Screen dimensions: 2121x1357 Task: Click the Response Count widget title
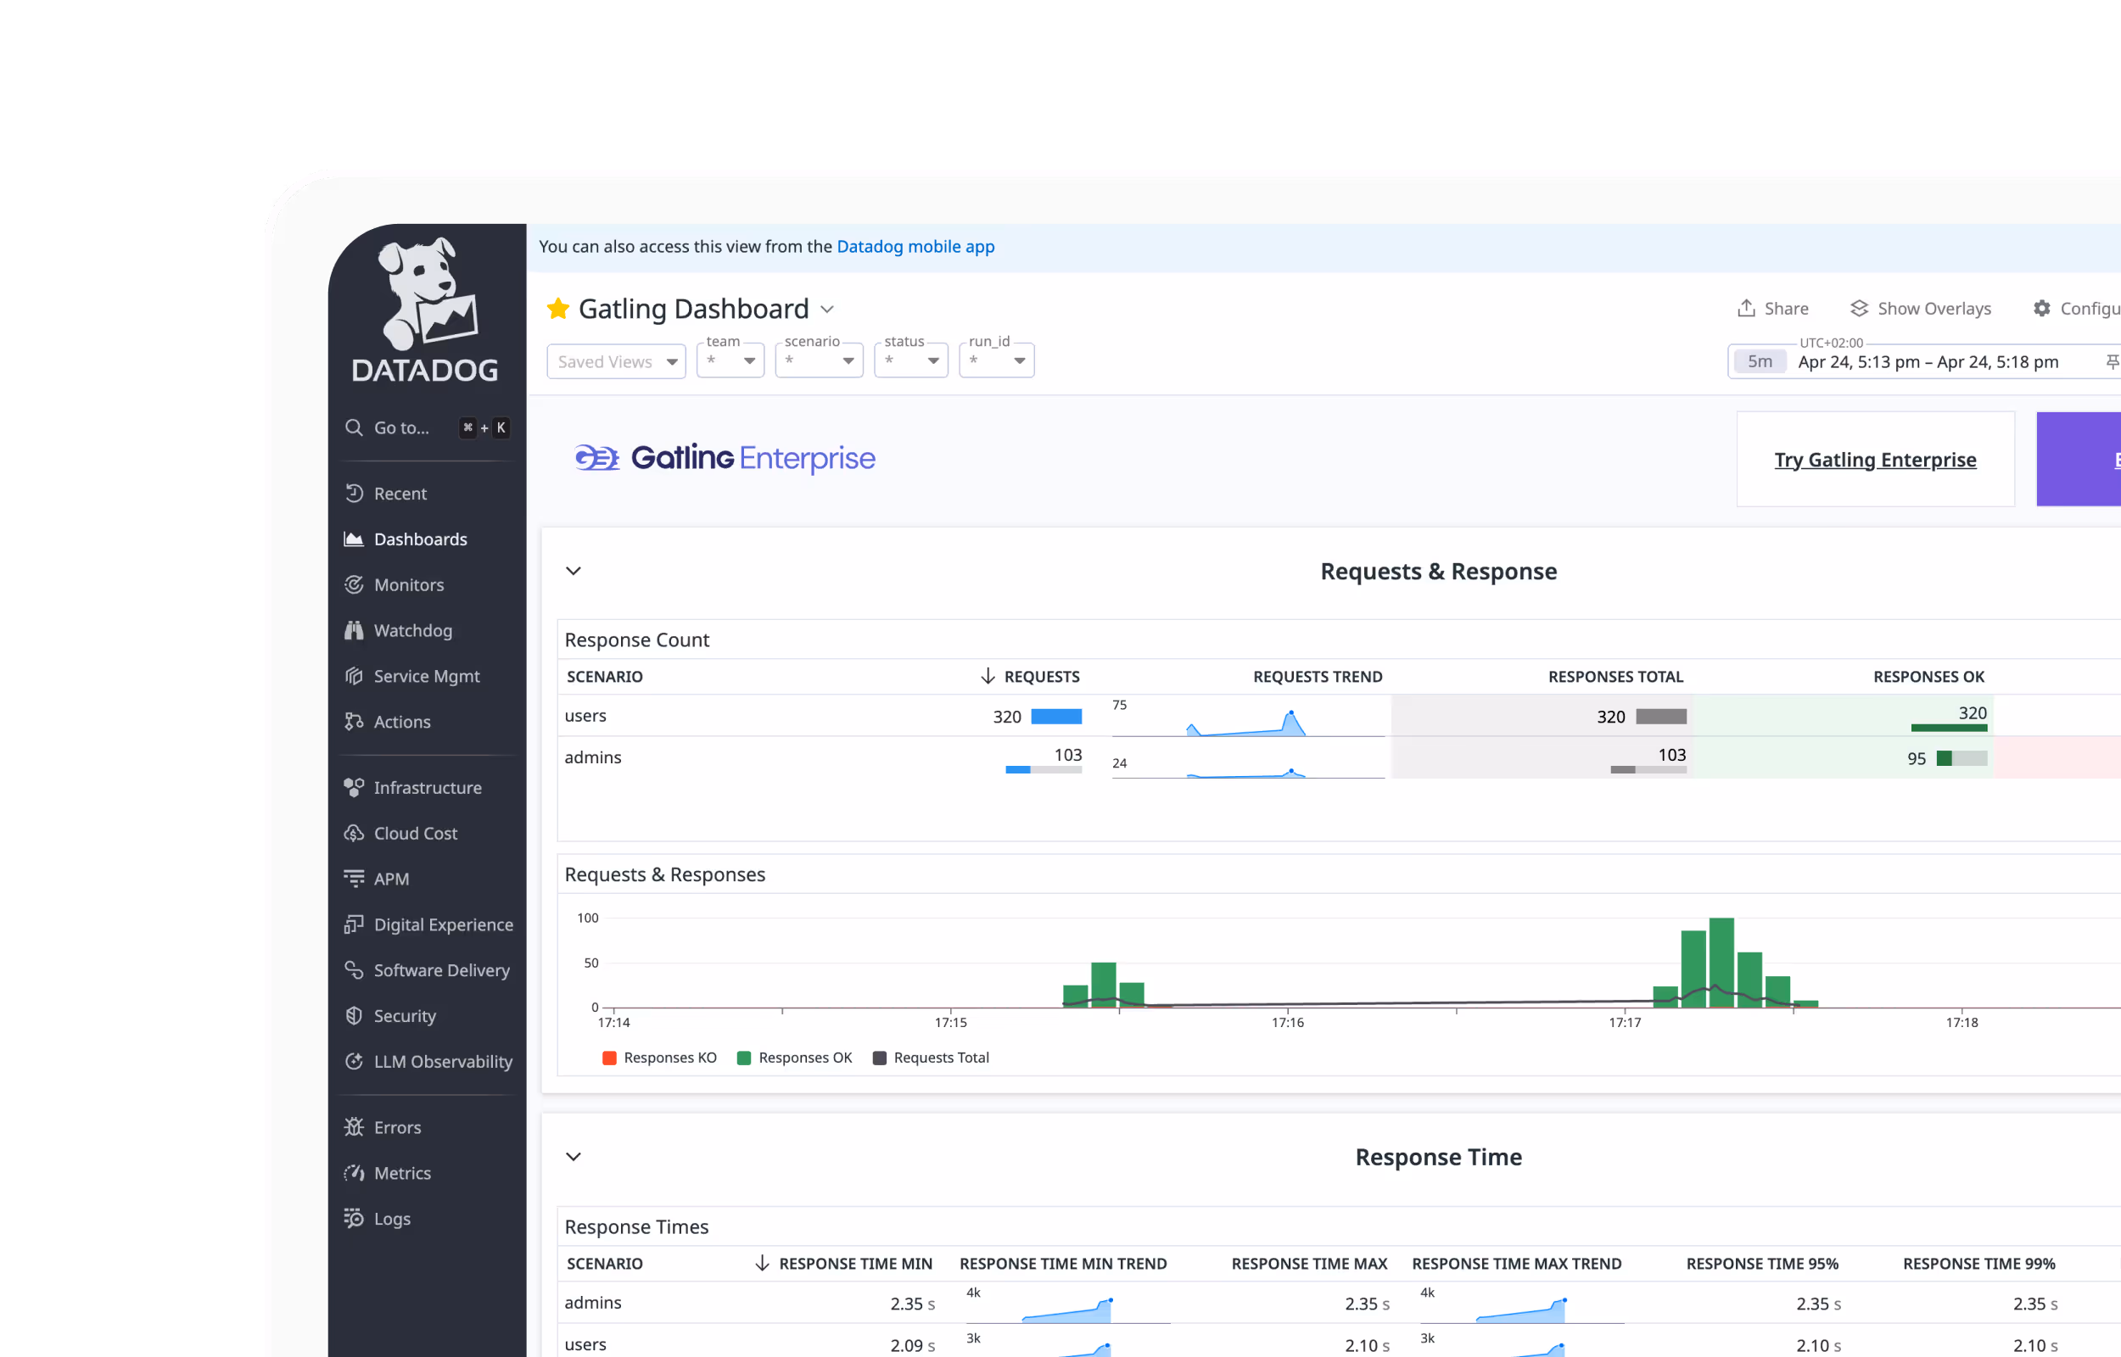click(637, 639)
